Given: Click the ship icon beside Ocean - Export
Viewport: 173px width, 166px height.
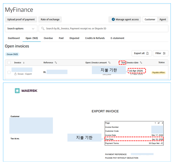Looking at the screenshot, I should coord(15,74).
